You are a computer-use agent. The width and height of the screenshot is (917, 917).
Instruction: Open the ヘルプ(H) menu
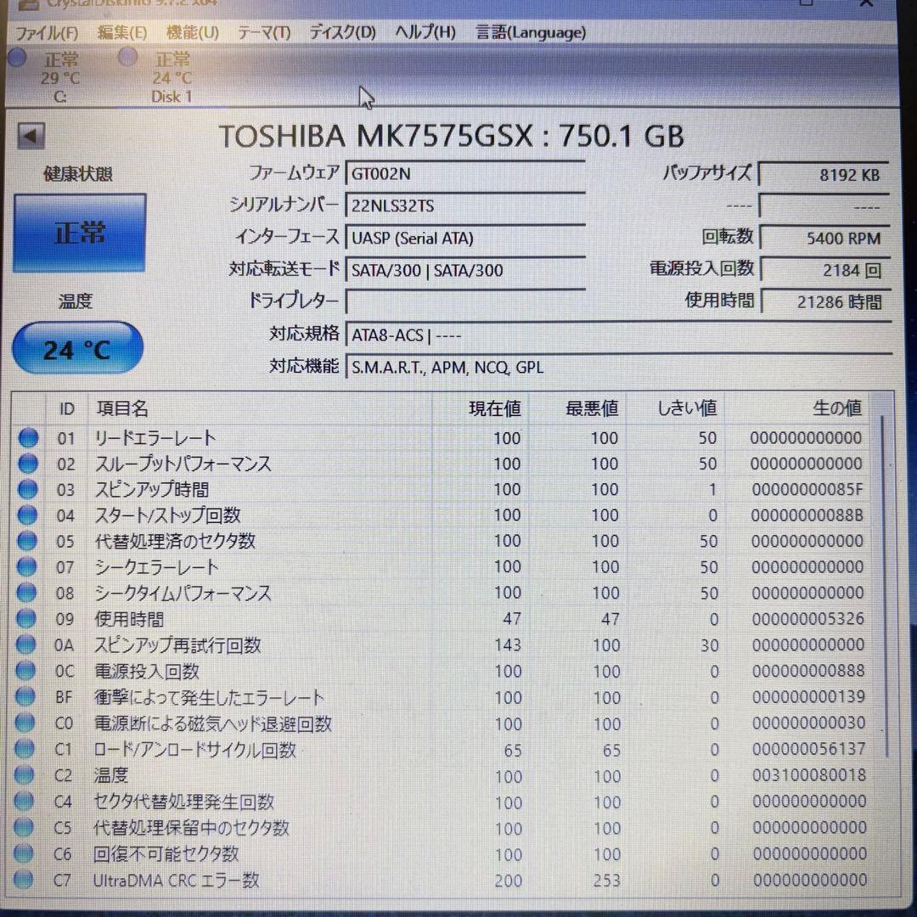[x=425, y=32]
